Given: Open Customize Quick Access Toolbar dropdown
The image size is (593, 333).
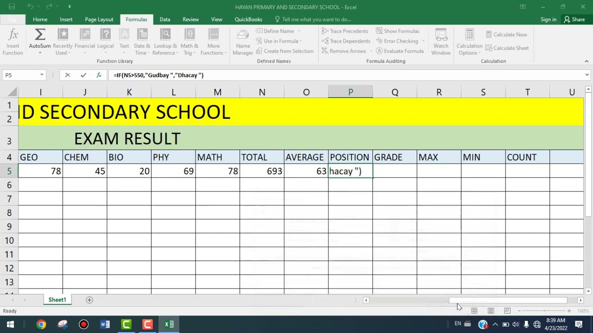Looking at the screenshot, I should click(69, 6).
